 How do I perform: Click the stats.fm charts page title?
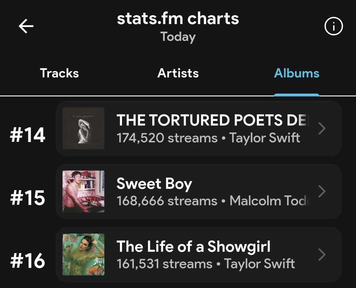point(178,18)
